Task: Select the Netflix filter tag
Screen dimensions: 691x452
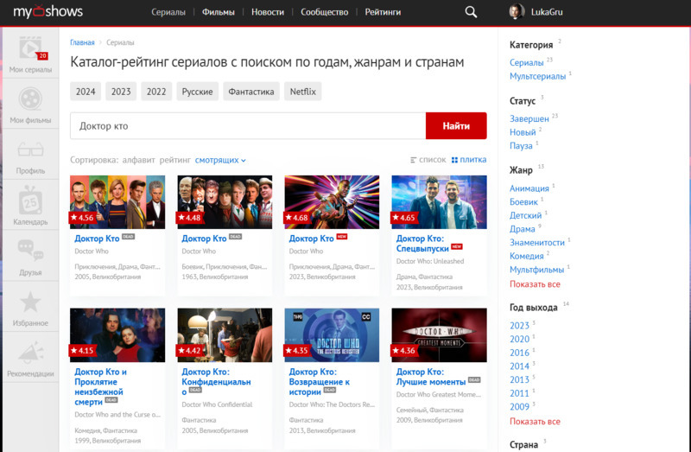Action: click(303, 92)
